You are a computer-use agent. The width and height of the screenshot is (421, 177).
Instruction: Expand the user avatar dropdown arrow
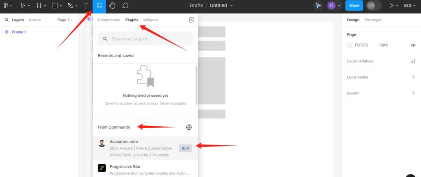[x=339, y=6]
